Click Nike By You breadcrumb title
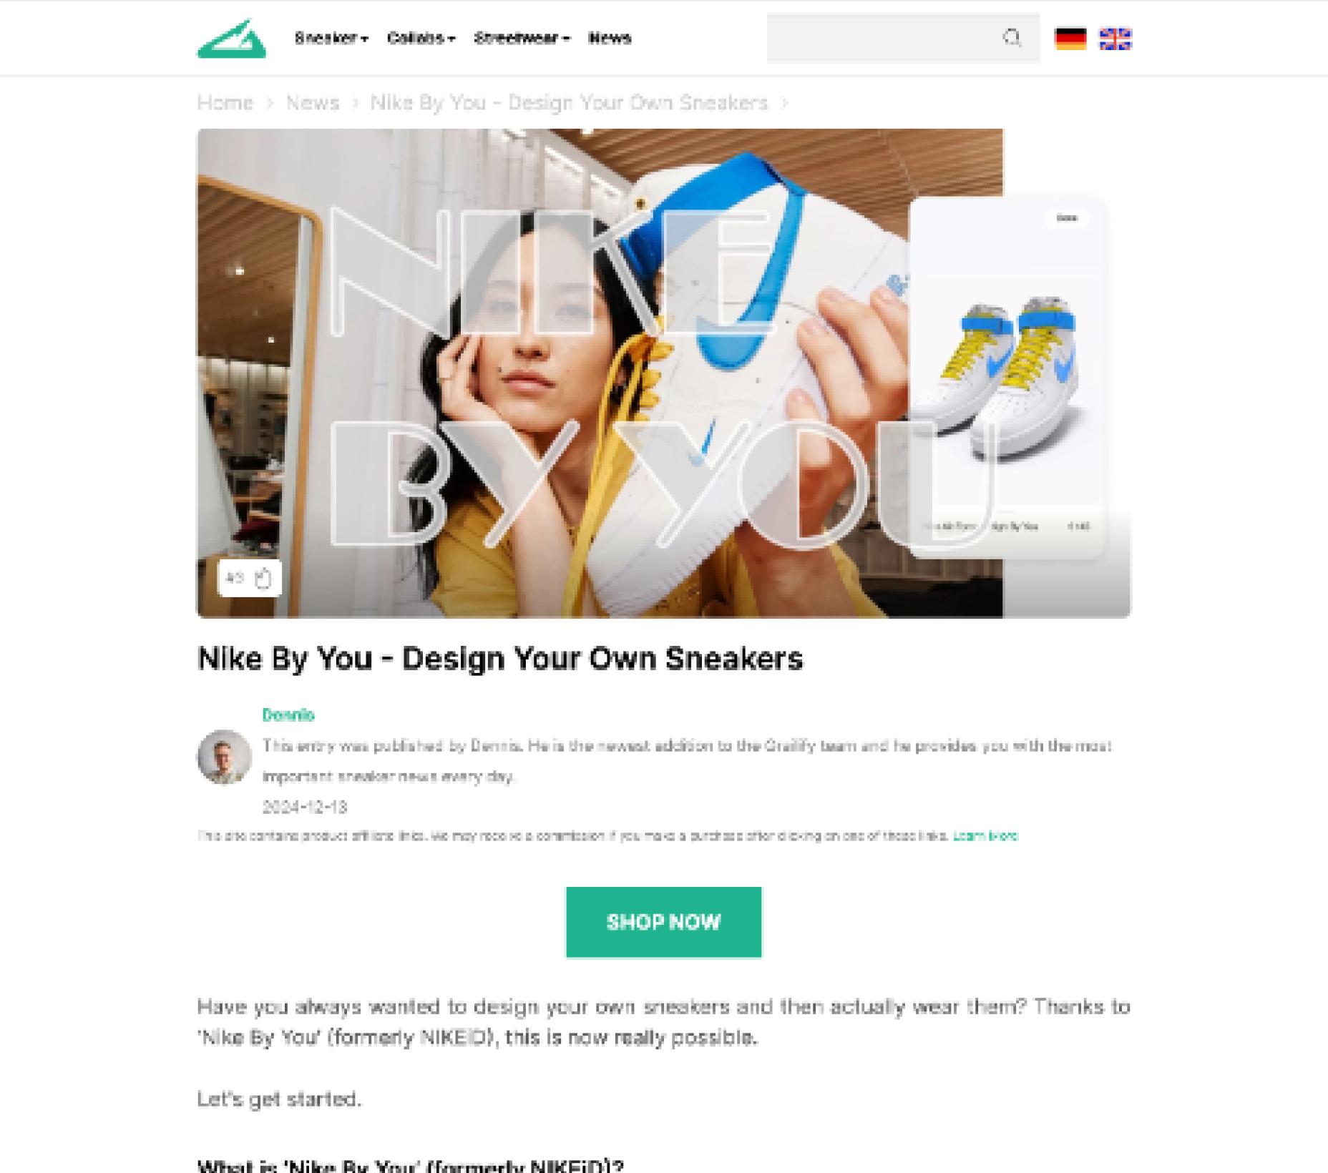 point(569,103)
